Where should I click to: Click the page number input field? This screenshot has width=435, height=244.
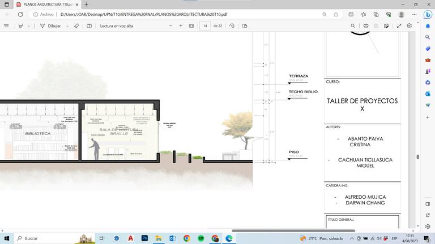tap(204, 26)
